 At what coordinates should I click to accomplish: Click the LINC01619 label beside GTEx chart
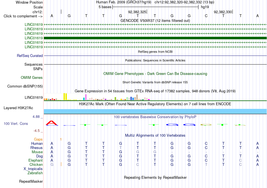34,97
